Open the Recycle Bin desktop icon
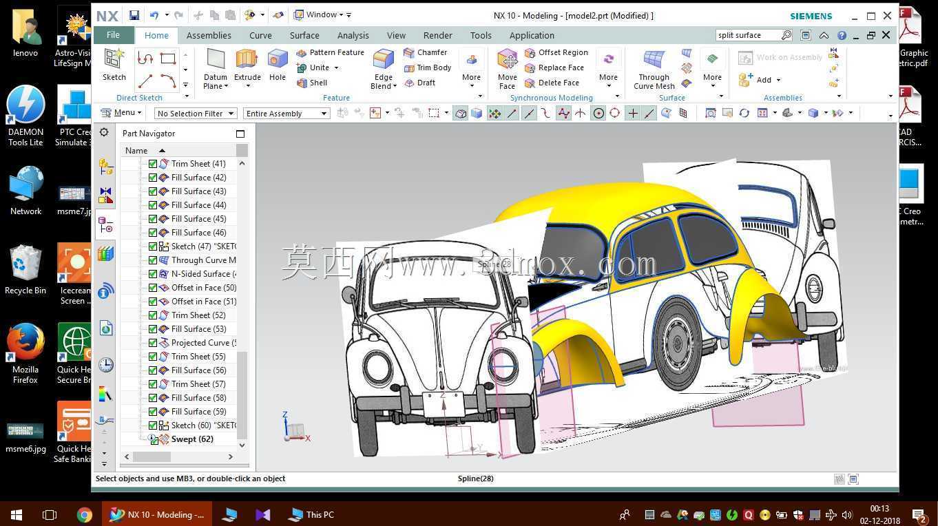The width and height of the screenshot is (938, 526). (x=25, y=270)
